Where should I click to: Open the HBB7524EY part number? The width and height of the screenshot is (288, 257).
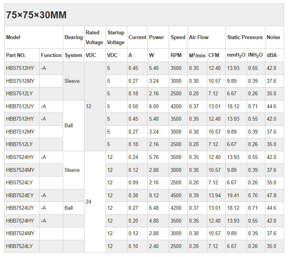[20, 195]
